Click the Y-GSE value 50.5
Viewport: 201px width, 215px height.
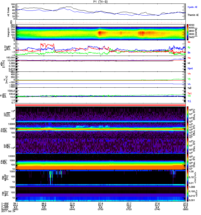point(185,205)
